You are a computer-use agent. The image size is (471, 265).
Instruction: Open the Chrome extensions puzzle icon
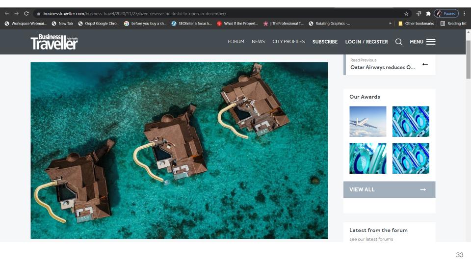point(428,14)
